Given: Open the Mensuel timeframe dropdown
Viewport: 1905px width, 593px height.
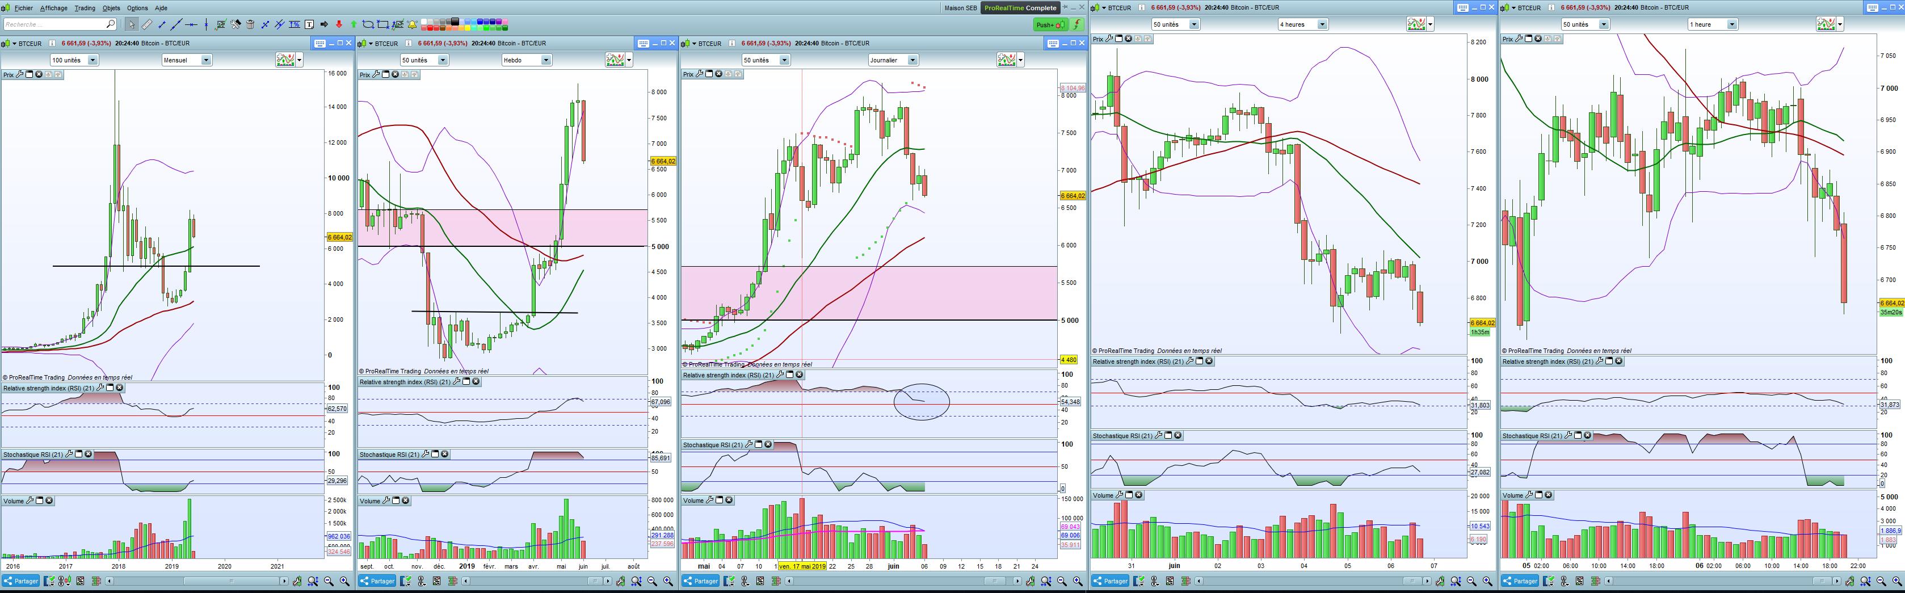Looking at the screenshot, I should point(205,60).
